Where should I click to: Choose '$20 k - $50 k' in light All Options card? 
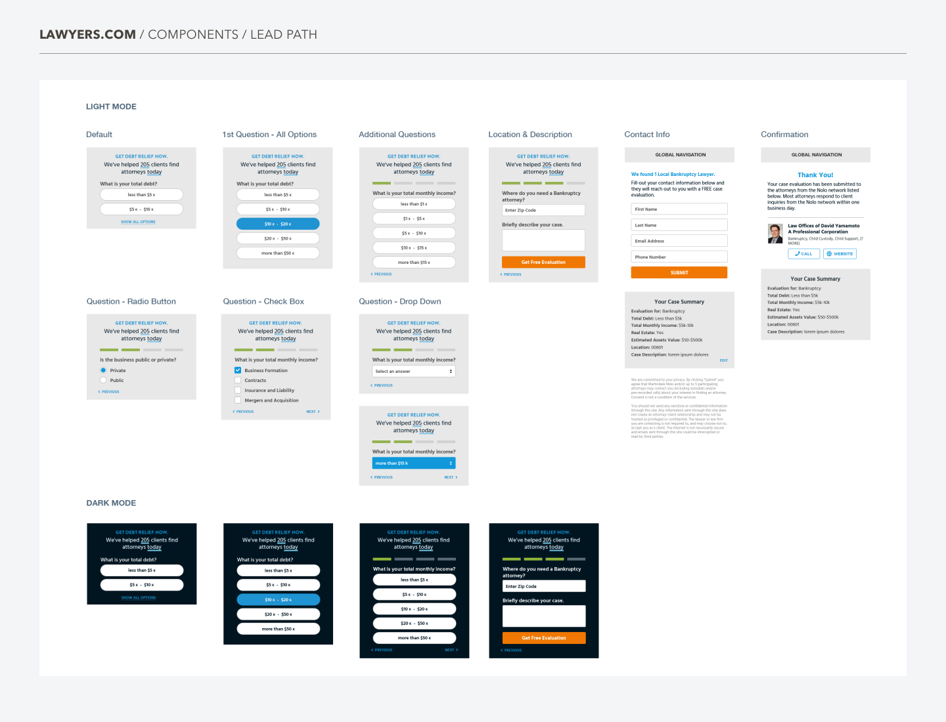(x=278, y=238)
